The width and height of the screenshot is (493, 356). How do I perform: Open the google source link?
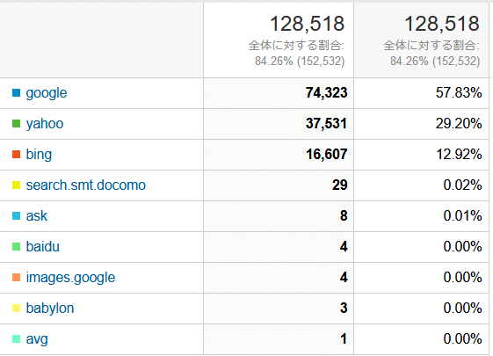coord(47,93)
